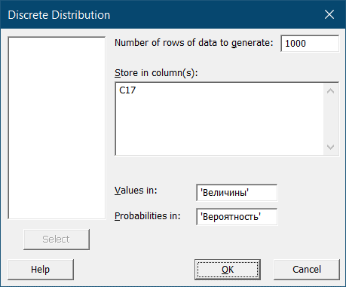The image size is (346, 287).
Task: Click the up arrow of Store scrollbar
Action: click(x=331, y=91)
